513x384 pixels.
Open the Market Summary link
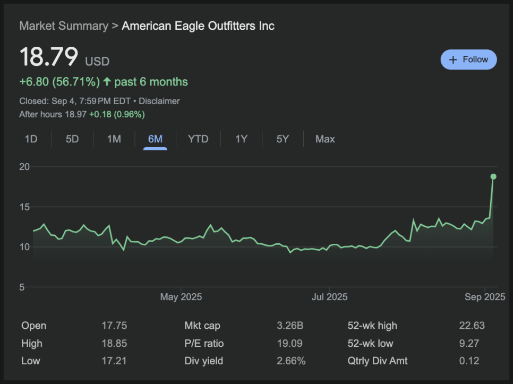point(64,26)
